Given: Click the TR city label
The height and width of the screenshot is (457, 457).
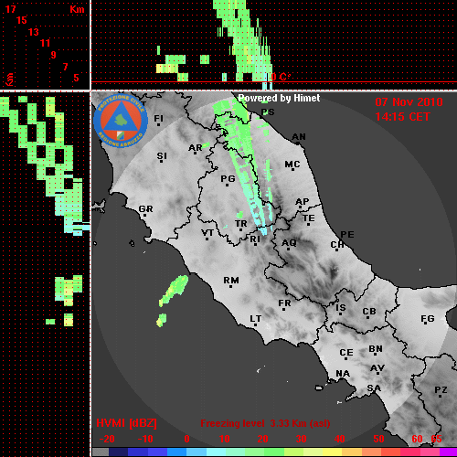Looking at the screenshot, I should (241, 224).
